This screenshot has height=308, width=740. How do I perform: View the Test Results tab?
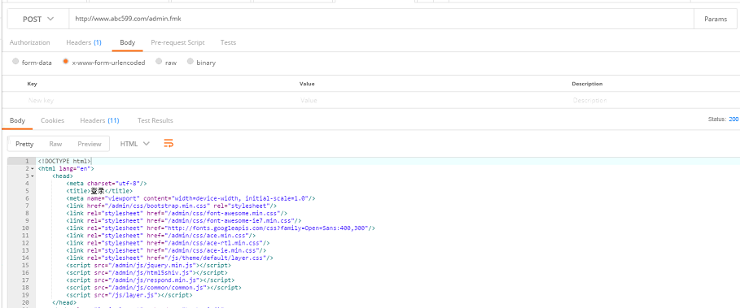point(155,120)
